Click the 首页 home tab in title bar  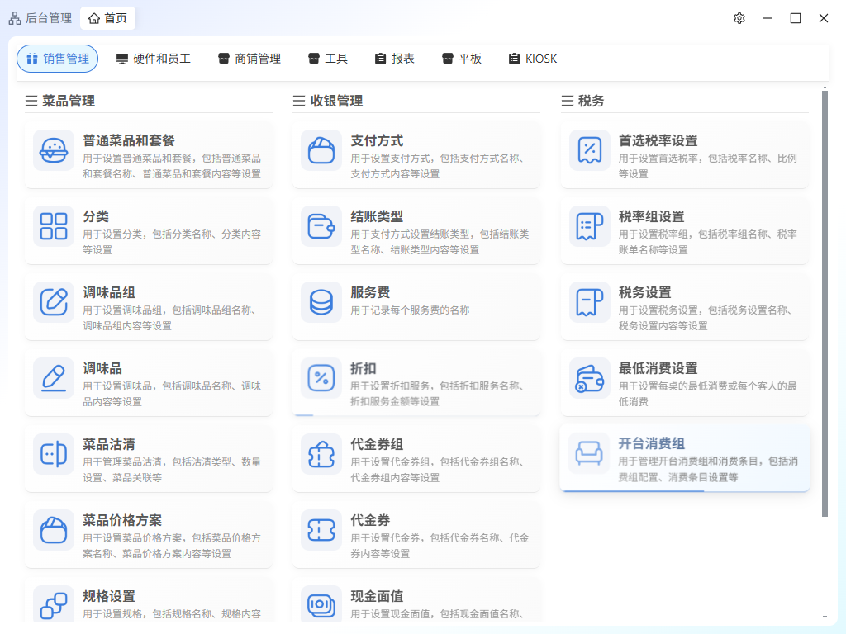coord(108,18)
